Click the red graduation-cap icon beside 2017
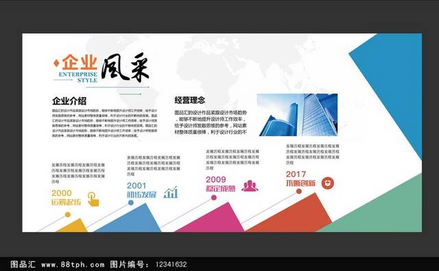Screen dimensions: 439x271 [x=328, y=183]
